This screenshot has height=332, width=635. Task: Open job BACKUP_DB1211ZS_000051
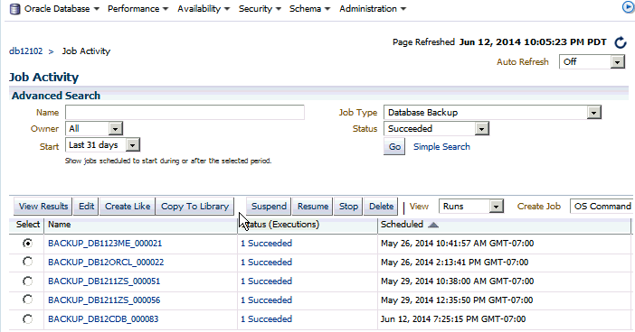(x=104, y=281)
